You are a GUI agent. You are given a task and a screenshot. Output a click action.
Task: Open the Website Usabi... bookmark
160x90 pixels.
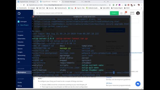tap(92, 8)
